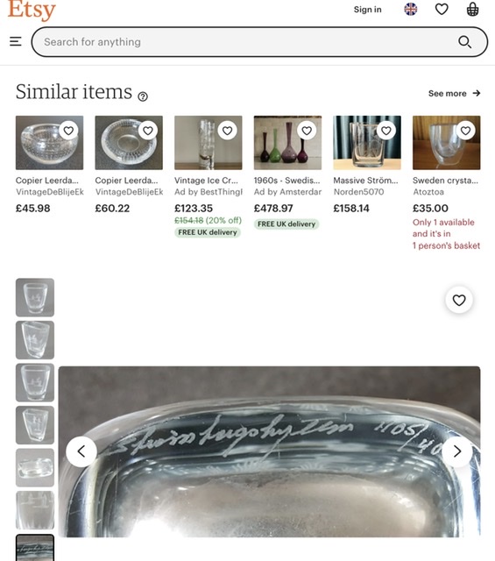The width and height of the screenshot is (495, 561).
Task: Click the search magnifier icon
Action: pos(464,42)
